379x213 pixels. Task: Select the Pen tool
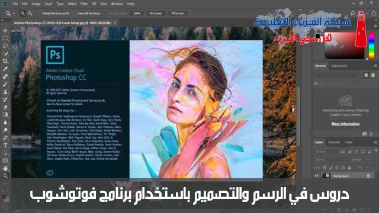point(5,138)
